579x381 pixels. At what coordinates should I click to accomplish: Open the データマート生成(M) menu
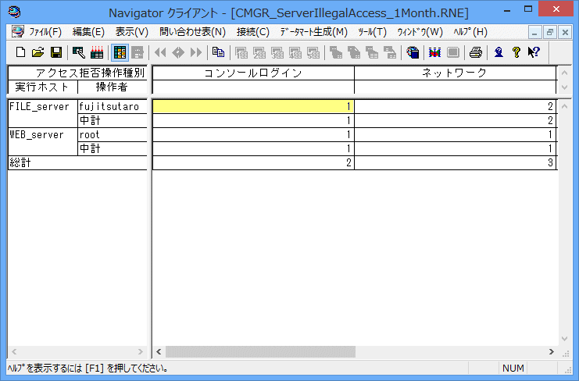click(x=313, y=32)
